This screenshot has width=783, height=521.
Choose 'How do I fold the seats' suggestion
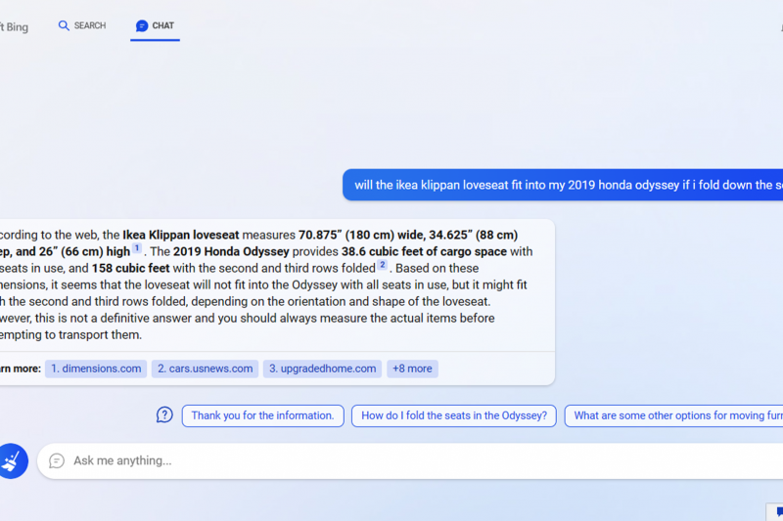point(454,415)
